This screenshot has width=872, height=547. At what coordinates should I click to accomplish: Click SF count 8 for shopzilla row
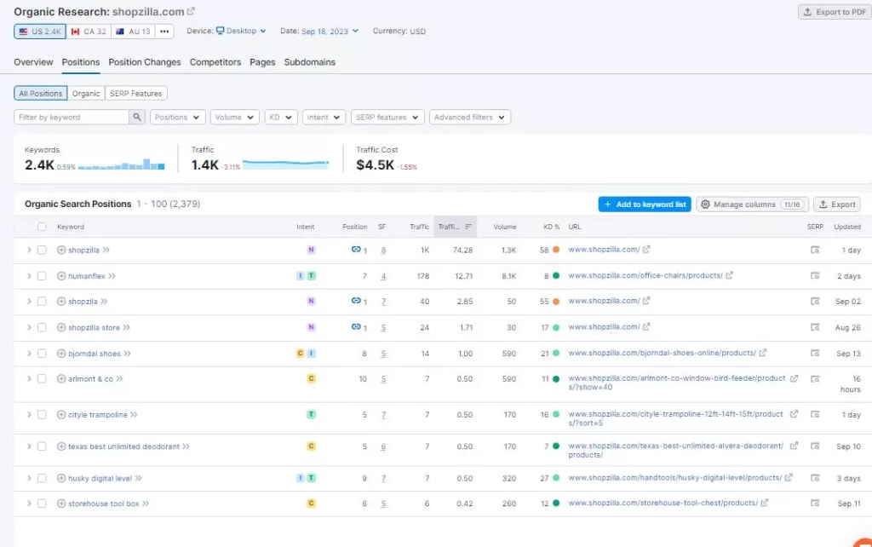pos(383,250)
